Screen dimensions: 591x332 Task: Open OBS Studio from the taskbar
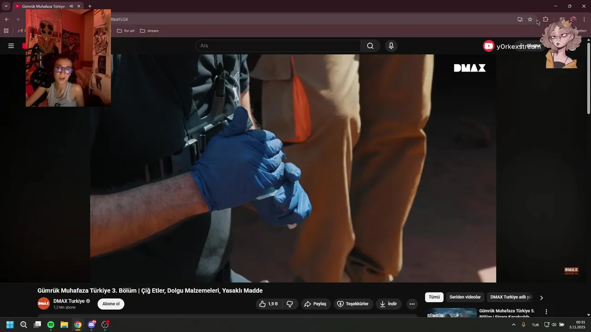click(x=105, y=325)
